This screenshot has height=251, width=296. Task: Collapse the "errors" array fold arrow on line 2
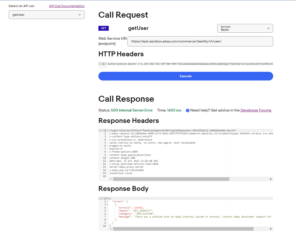107,202
